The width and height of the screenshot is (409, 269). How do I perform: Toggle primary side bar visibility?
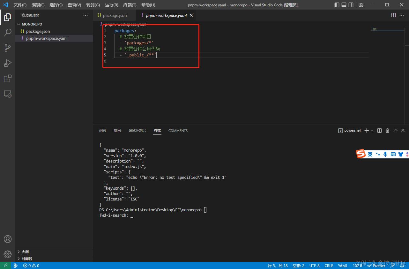[x=337, y=5]
